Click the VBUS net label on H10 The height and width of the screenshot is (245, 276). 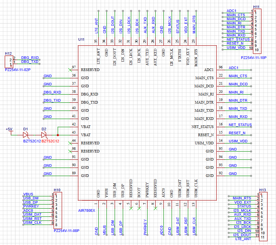tap(28, 194)
